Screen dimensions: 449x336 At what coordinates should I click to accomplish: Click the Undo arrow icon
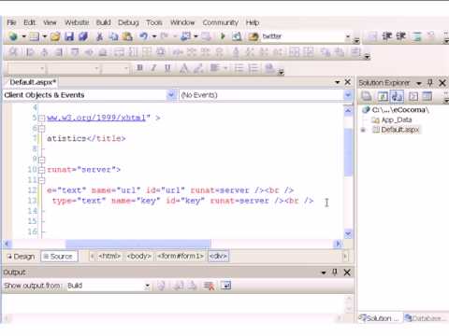pos(144,36)
